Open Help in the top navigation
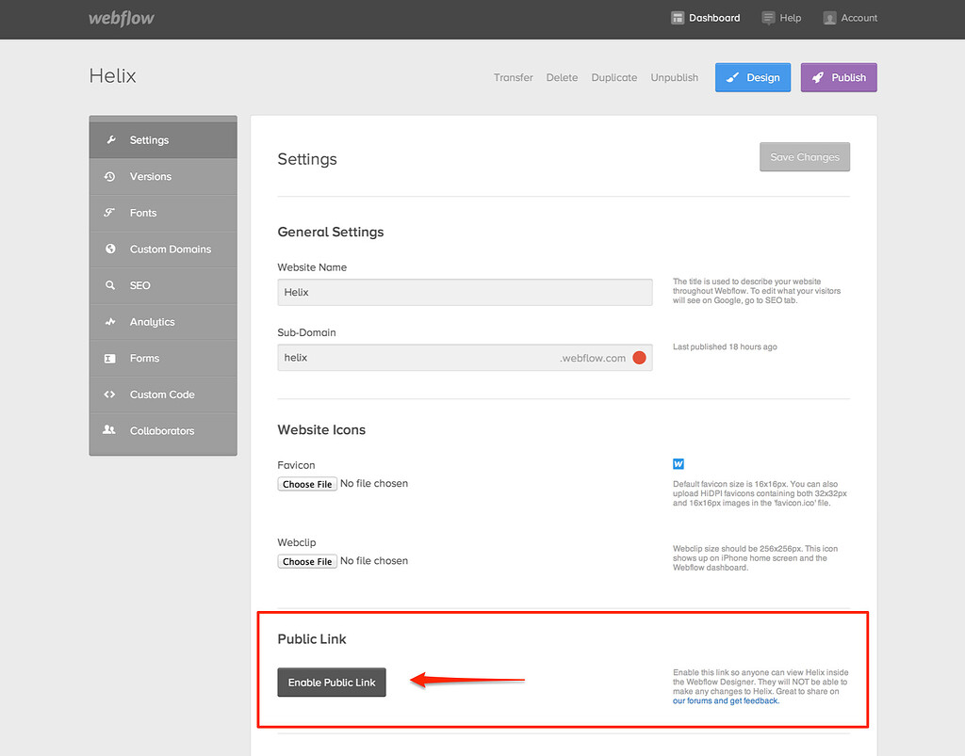 [781, 18]
